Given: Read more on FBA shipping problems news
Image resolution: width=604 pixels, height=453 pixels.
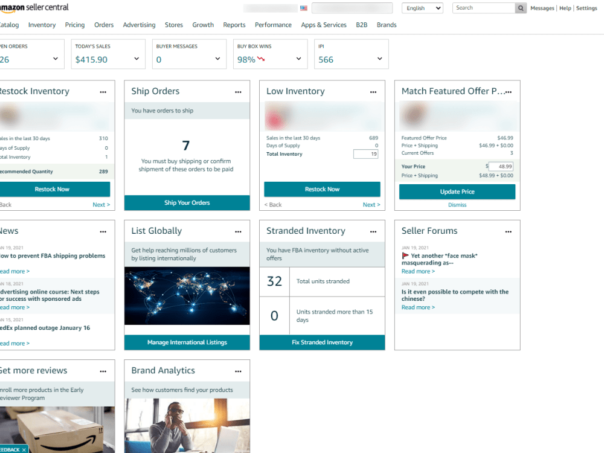Looking at the screenshot, I should [x=14, y=271].
